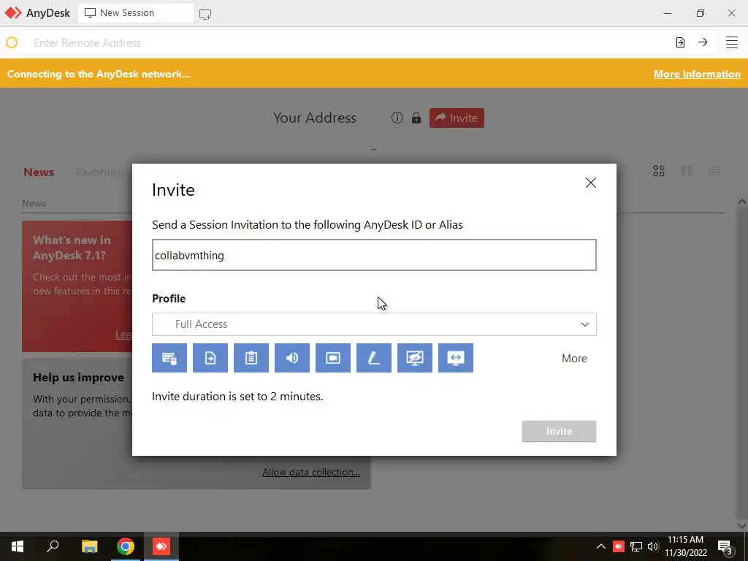Screen dimensions: 748x561
Task: Show hidden system tray icons
Action: pos(601,546)
